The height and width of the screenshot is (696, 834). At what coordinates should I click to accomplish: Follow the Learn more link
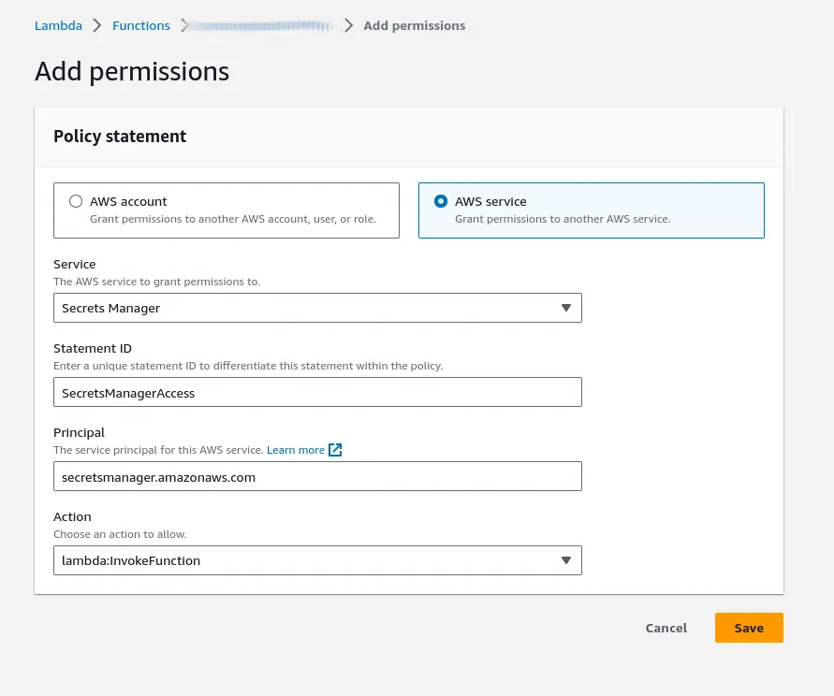296,450
